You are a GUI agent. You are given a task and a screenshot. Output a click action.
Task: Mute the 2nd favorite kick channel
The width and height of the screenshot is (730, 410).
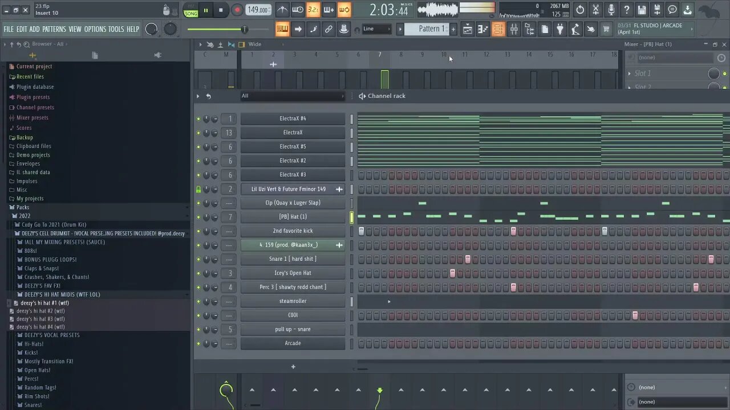(198, 231)
